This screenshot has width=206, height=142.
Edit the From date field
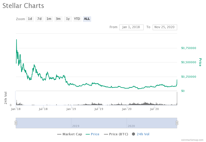[131, 27]
